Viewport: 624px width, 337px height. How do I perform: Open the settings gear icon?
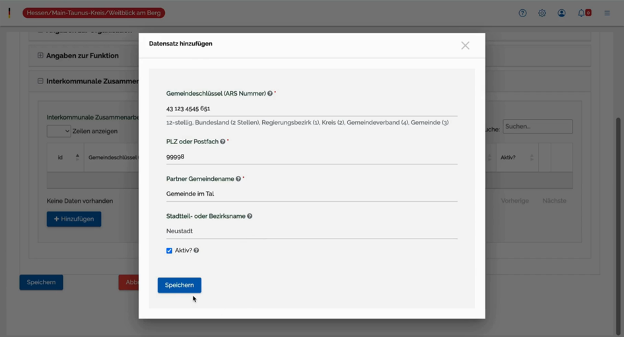(542, 13)
